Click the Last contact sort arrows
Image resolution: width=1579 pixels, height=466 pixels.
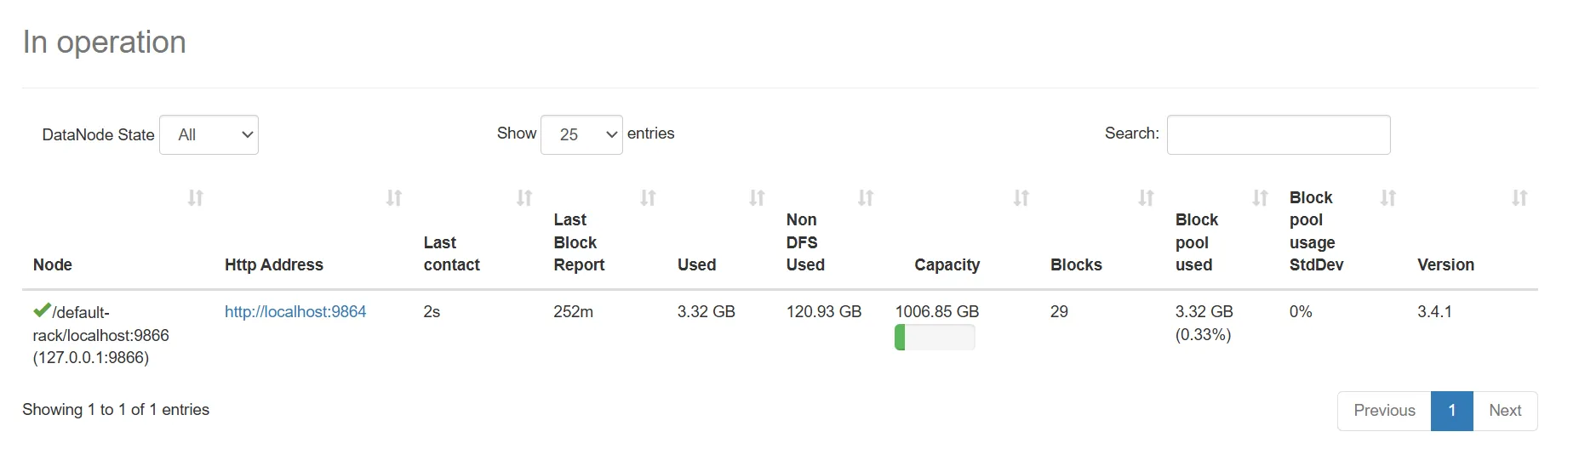[x=524, y=198]
